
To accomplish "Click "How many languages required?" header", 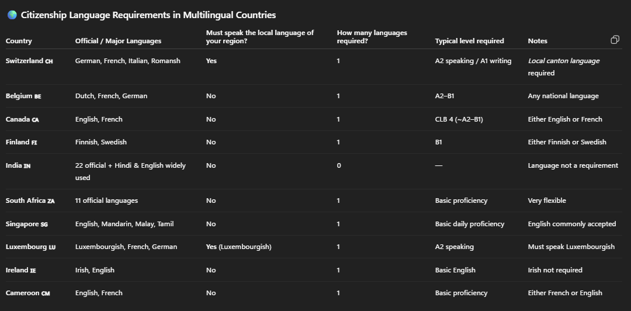I will coord(372,37).
